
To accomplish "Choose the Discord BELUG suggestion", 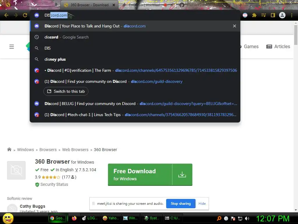I will coord(135,104).
